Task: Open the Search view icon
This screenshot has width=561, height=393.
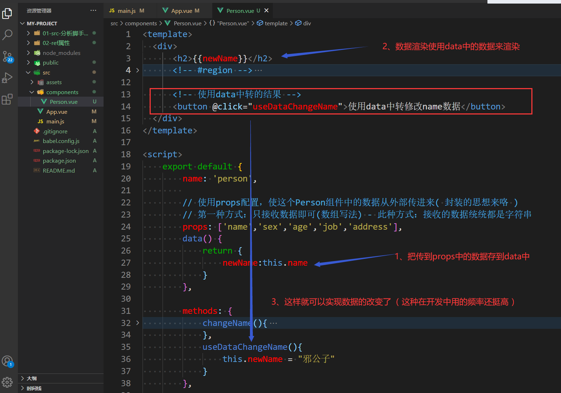Action: [7, 35]
